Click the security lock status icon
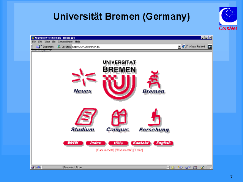Screen dimensions: 243x182 pos(33,167)
